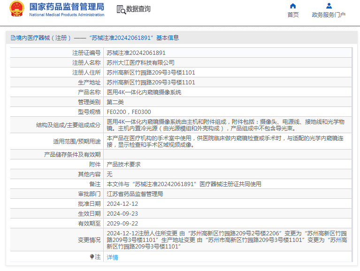Click 第二类 management category value

pyautogui.click(x=115, y=102)
